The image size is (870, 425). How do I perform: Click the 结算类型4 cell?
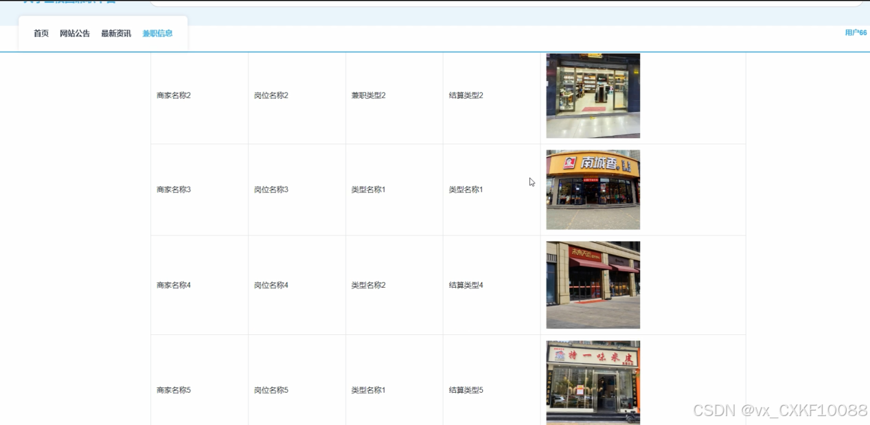(466, 285)
